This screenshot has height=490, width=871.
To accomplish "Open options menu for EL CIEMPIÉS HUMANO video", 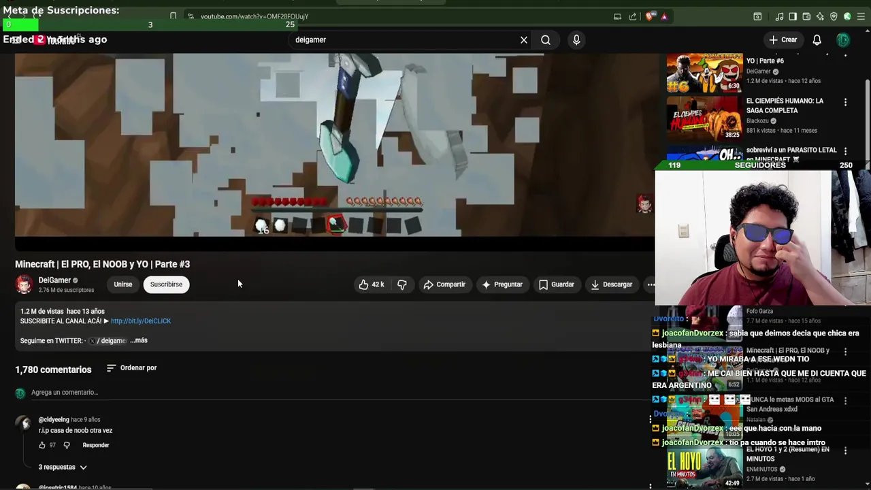I will [845, 102].
